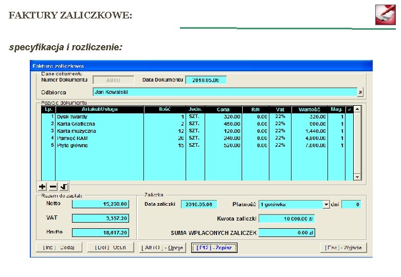Click the R/N column header
This screenshot has width=401, height=277.
pyautogui.click(x=256, y=109)
